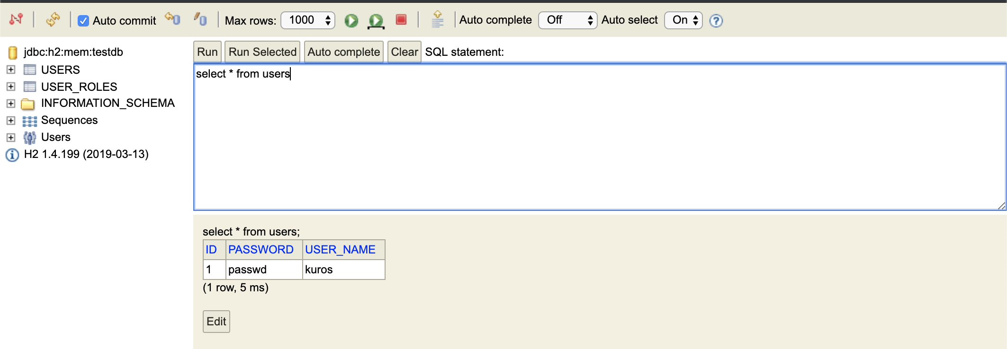Expand the USER_ROLES table node
Image resolution: width=1007 pixels, height=349 pixels.
click(x=11, y=87)
